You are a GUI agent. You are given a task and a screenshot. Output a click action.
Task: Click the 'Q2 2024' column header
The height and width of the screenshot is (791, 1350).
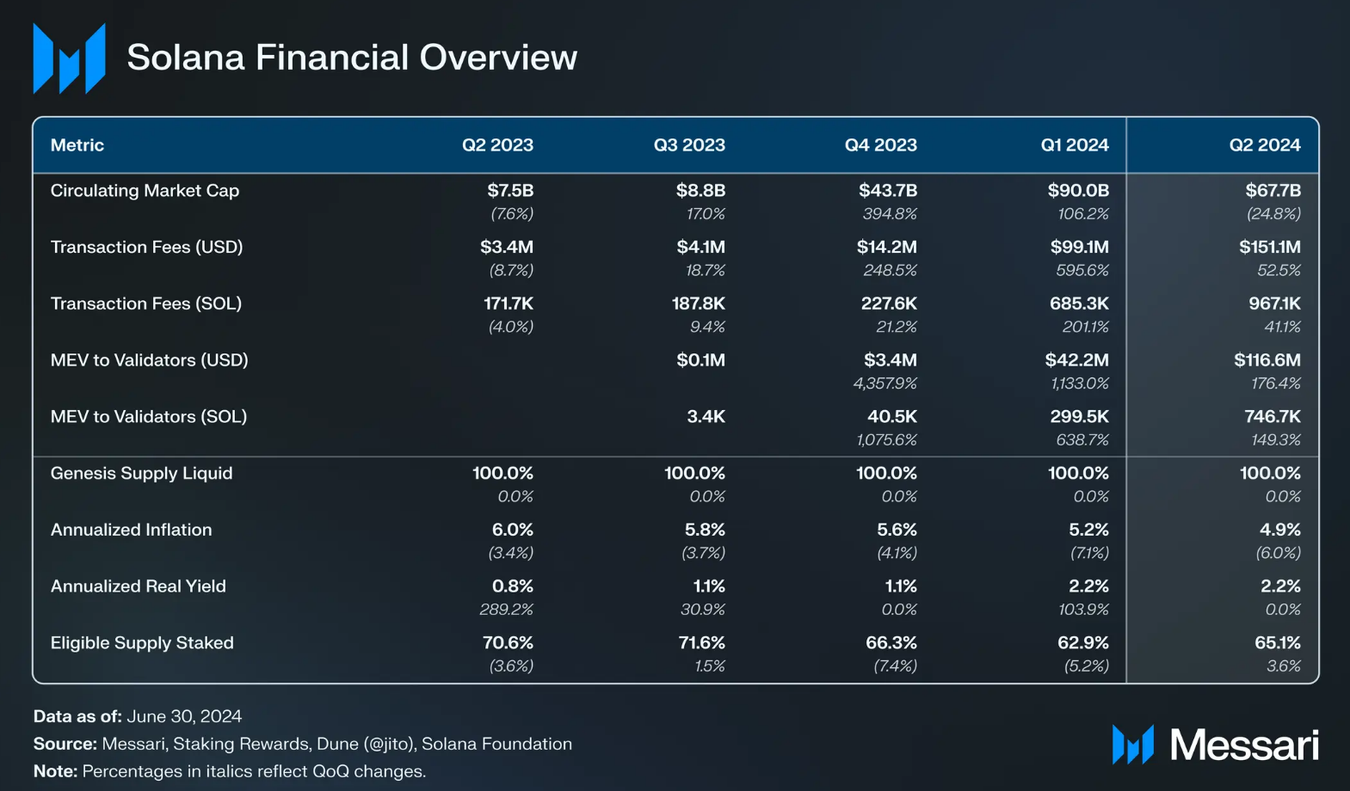1265,145
